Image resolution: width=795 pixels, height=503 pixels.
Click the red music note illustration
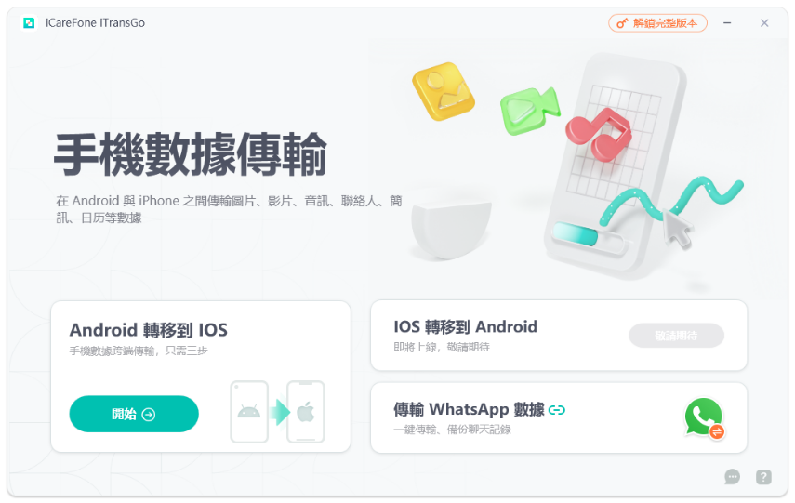(600, 135)
